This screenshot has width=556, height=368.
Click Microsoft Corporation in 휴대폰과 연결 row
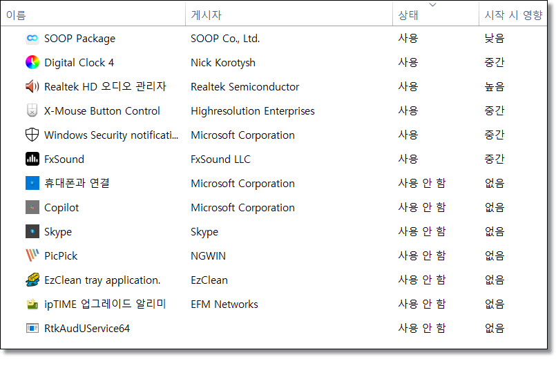coord(243,183)
